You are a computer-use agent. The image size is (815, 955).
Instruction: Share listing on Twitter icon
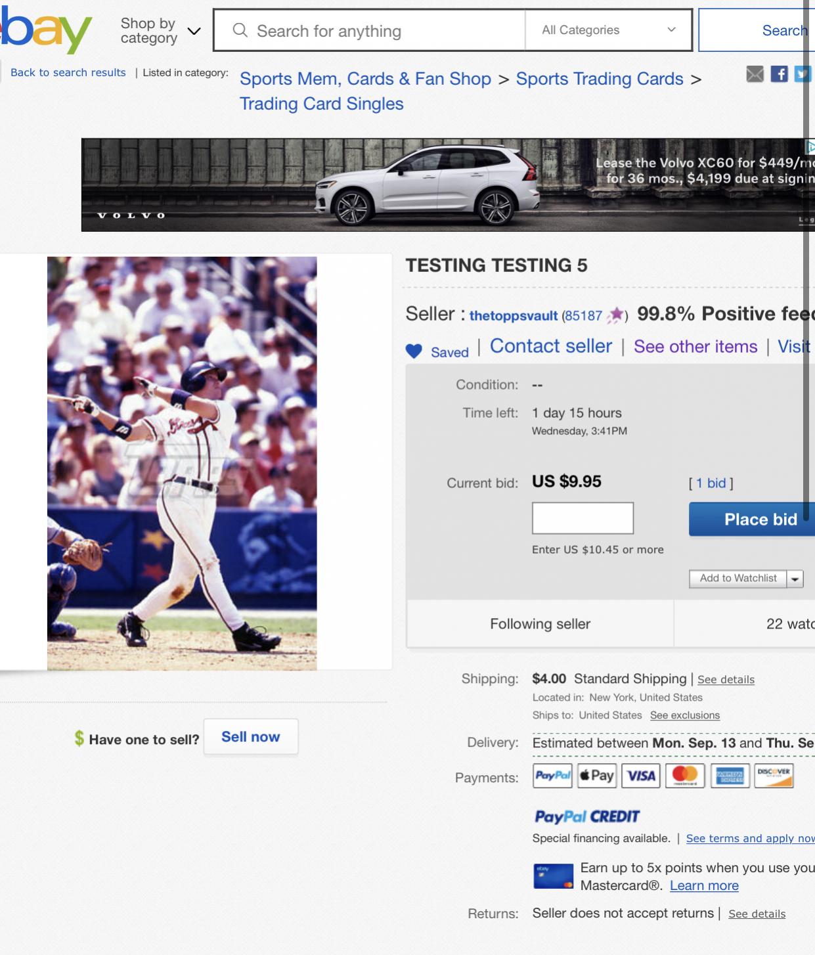tap(803, 74)
